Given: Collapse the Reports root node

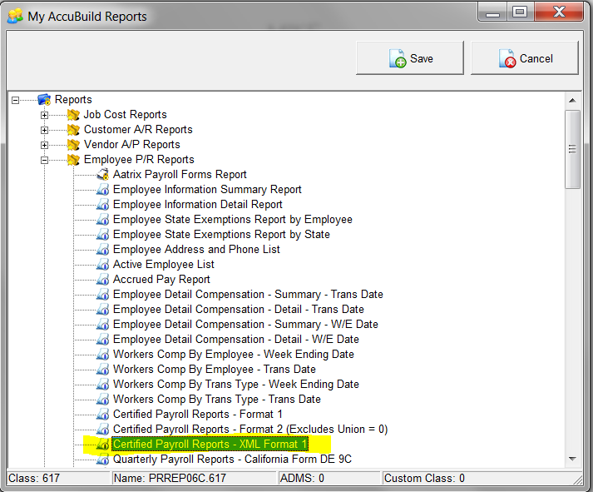Looking at the screenshot, I should point(15,100).
